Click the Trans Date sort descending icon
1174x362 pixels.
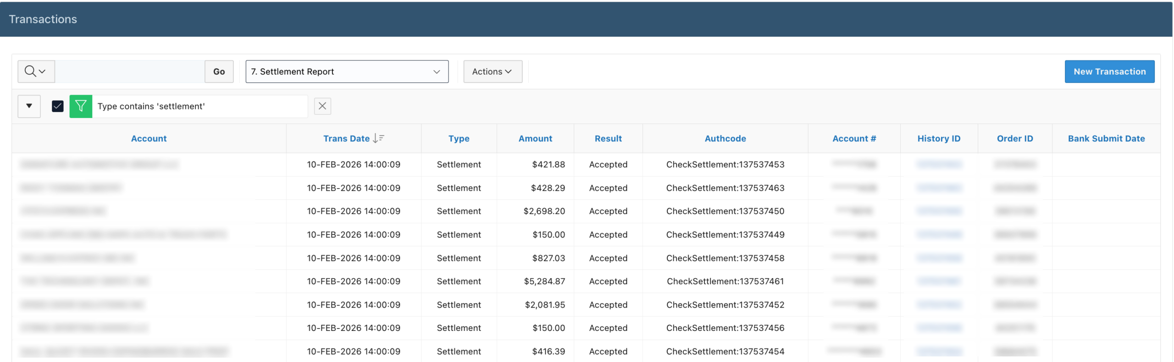(378, 138)
